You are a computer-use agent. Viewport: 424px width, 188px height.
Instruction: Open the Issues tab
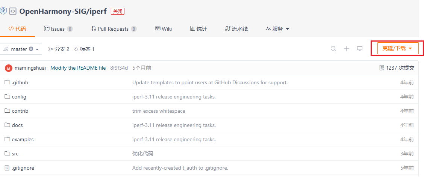58,29
